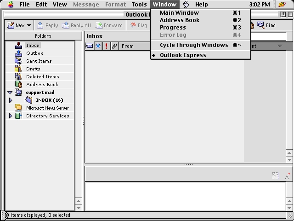Click the window zoom box
Image resolution: width=294 pixels, height=221 pixels.
pyautogui.click(x=283, y=14)
